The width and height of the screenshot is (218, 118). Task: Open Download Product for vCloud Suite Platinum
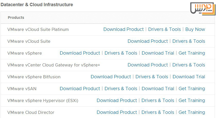123,29
